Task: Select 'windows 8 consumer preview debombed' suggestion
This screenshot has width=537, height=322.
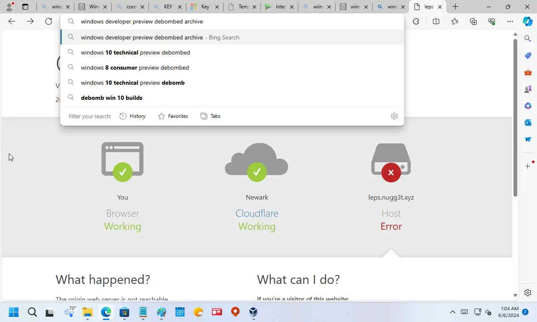Action: pyautogui.click(x=232, y=68)
